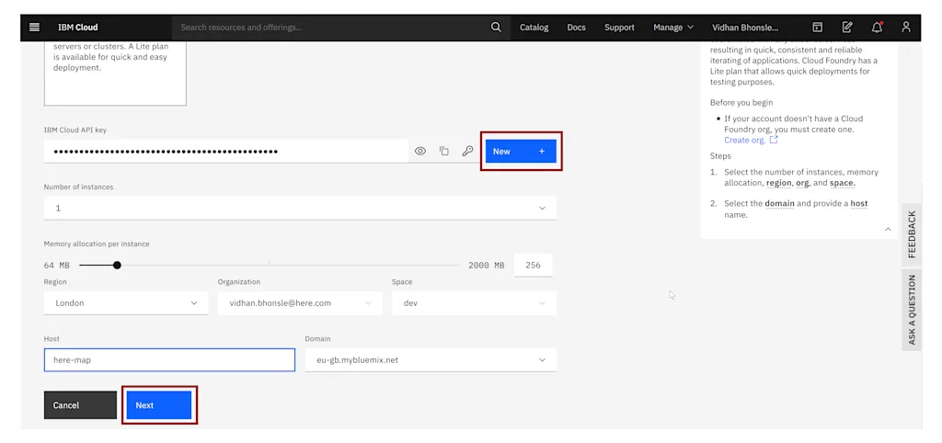Show the API key with eye icon
The image size is (942, 443).
(420, 152)
